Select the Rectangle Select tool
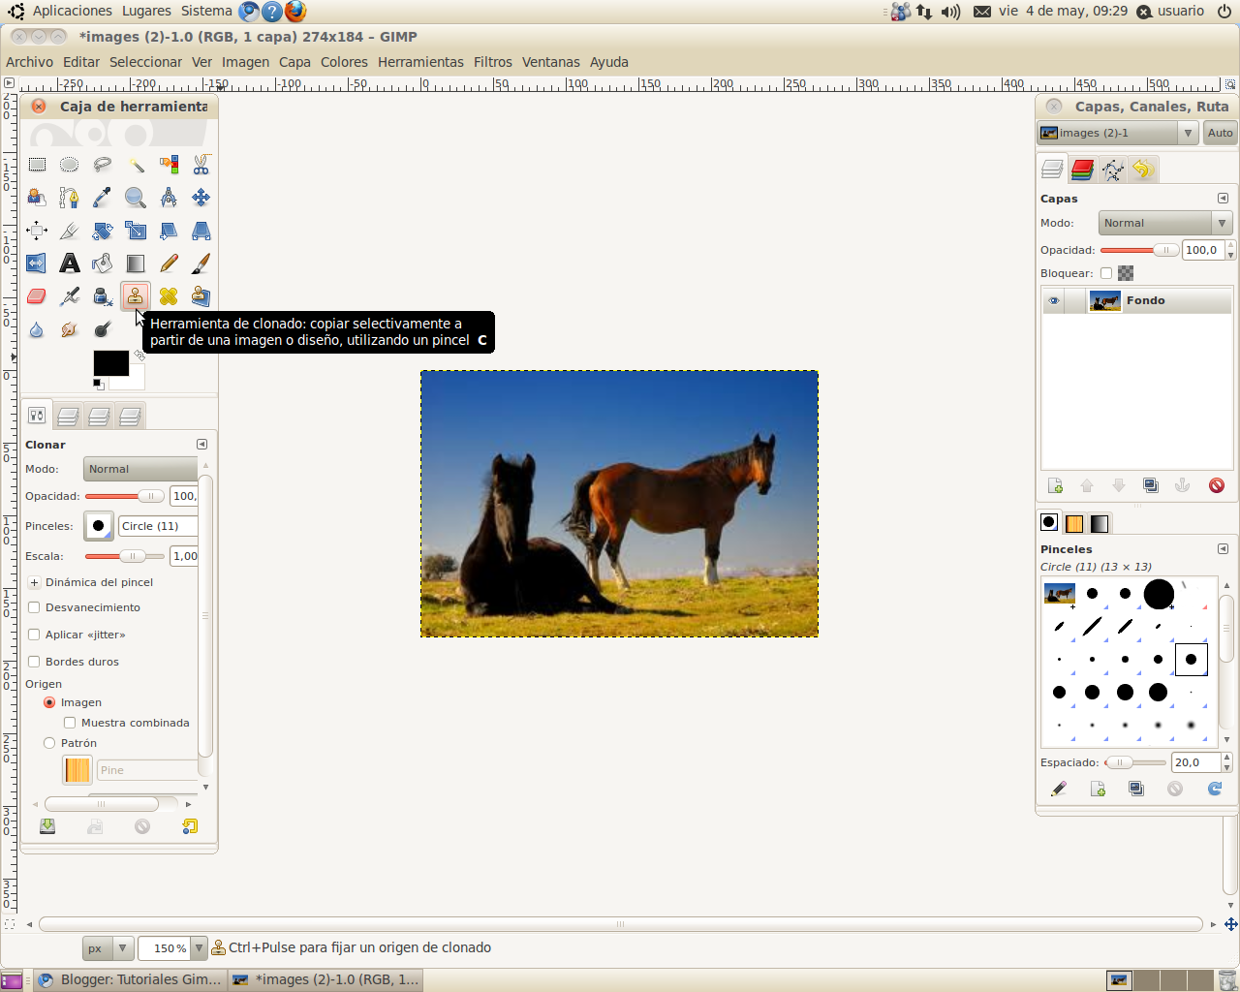This screenshot has width=1240, height=992. point(37,165)
